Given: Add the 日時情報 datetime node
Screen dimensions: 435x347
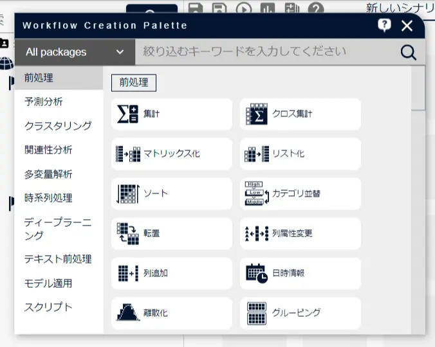Looking at the screenshot, I should point(301,273).
